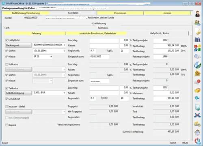Click Haftpflicht Regionalkl. field showing R 7

93,51
